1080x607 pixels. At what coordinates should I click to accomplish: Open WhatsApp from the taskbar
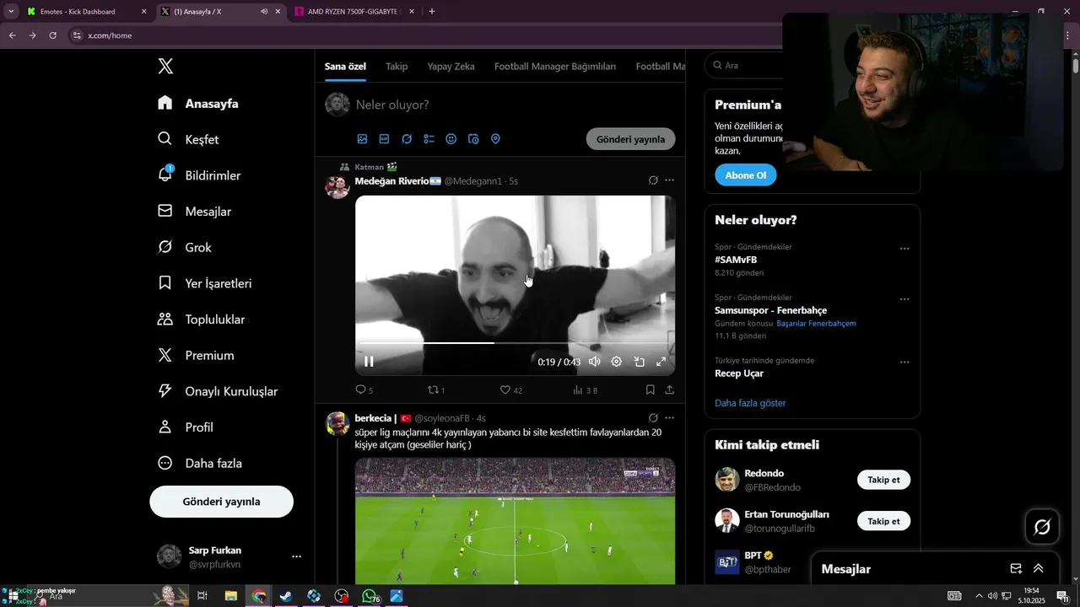coord(369,596)
